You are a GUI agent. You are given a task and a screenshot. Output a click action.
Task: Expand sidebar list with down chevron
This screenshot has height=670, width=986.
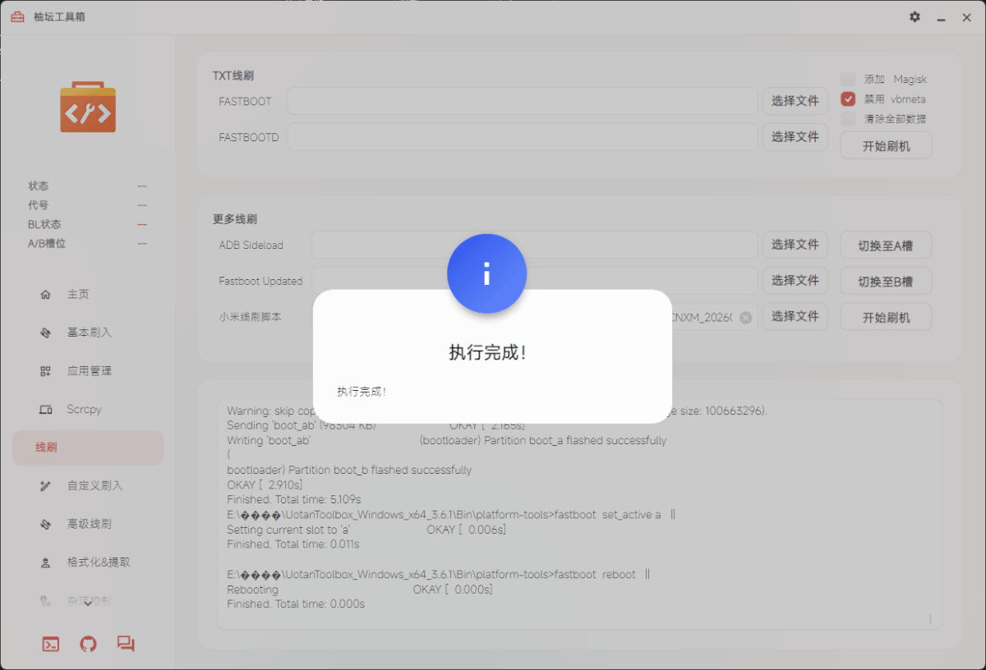tap(87, 605)
